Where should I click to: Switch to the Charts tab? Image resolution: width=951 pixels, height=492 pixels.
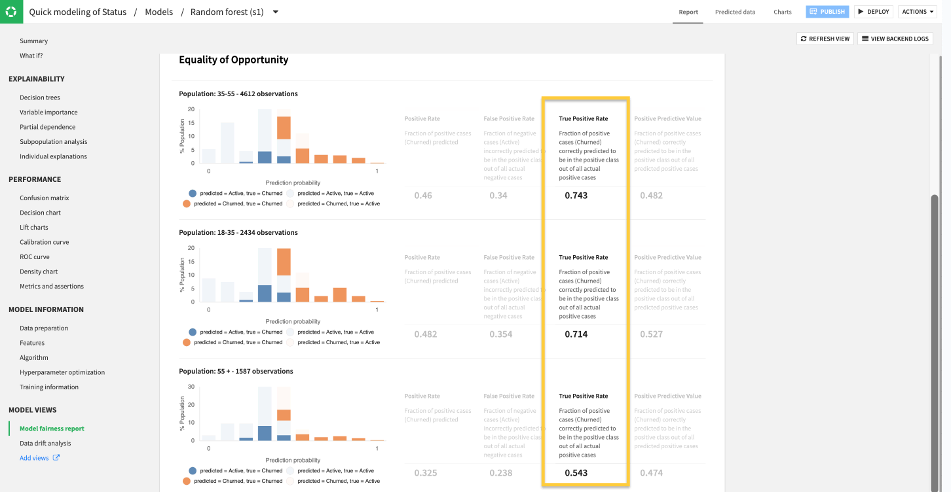(782, 11)
